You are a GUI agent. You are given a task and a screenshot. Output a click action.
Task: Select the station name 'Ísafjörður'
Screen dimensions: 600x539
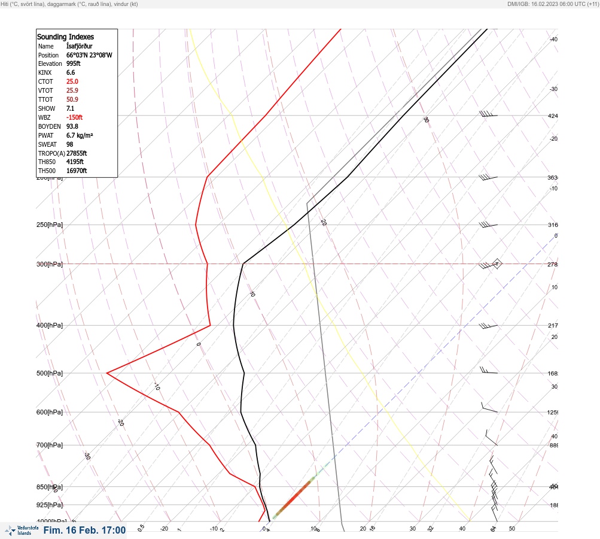coord(79,46)
